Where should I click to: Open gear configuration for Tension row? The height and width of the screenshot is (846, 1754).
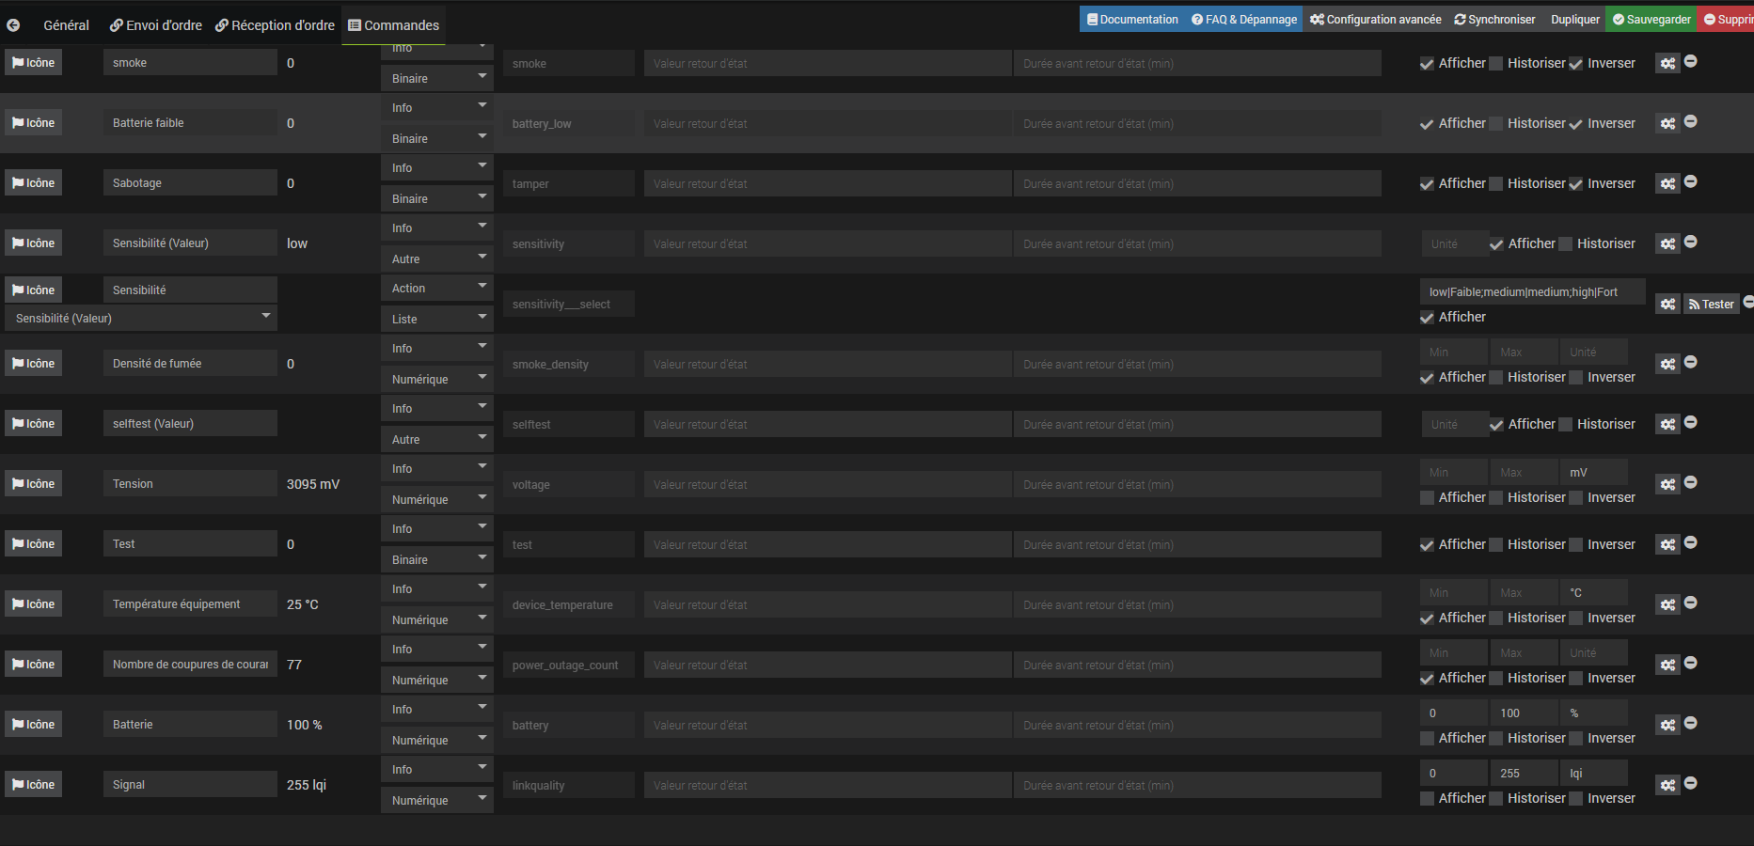coord(1667,484)
